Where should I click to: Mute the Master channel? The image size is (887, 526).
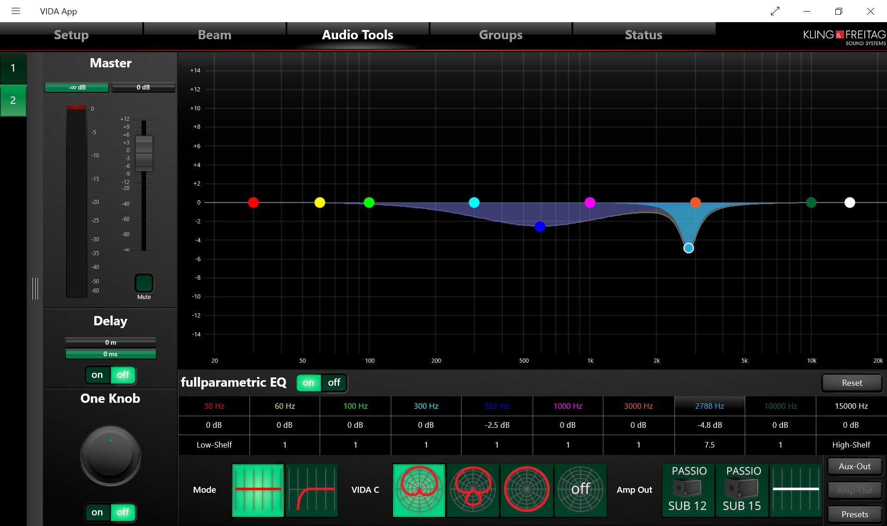pyautogui.click(x=144, y=283)
